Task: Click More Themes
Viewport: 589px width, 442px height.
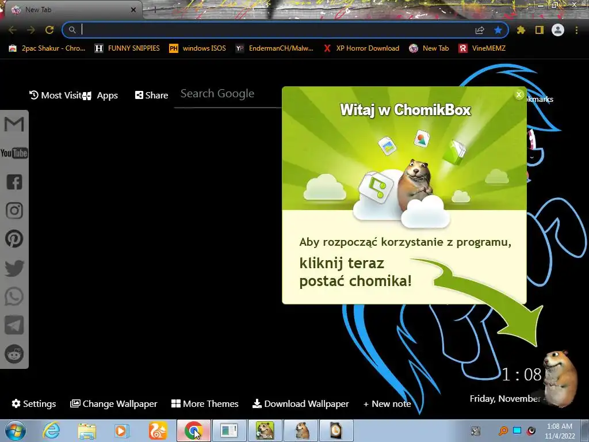Action: tap(205, 403)
